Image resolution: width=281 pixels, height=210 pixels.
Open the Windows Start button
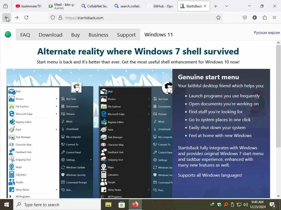click(7, 205)
